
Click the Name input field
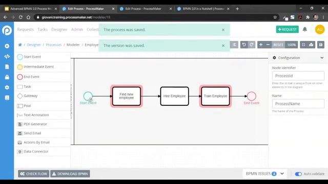tap(298, 104)
